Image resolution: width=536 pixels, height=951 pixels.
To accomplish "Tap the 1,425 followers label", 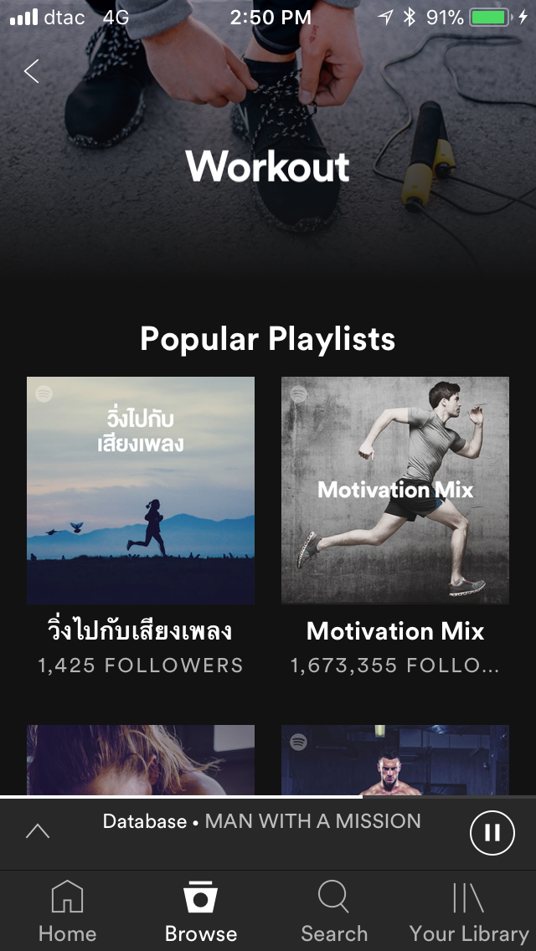I will coord(140,666).
